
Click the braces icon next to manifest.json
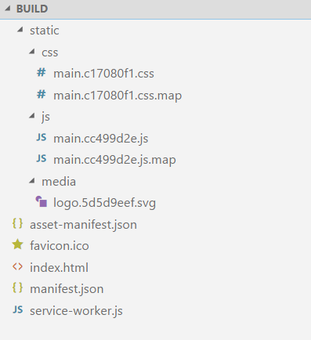[x=17, y=288]
